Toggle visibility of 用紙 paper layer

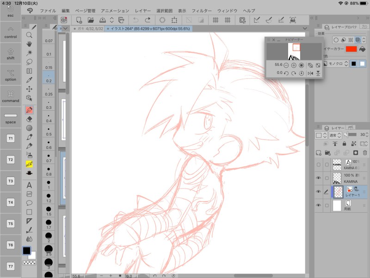(x=318, y=205)
